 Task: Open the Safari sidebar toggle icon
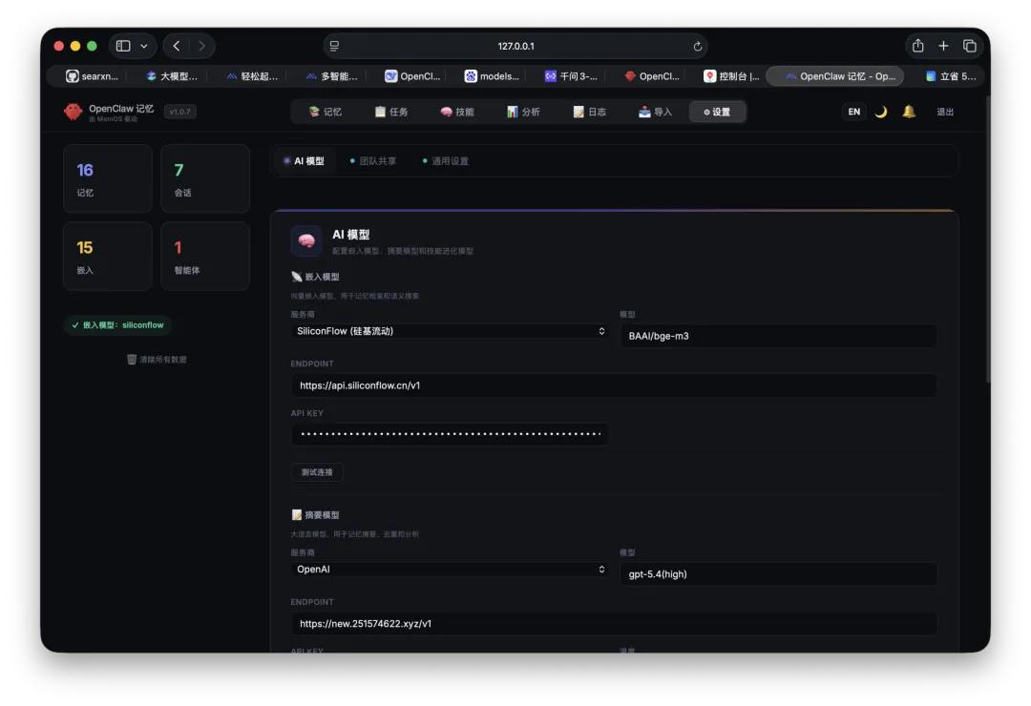tap(123, 46)
